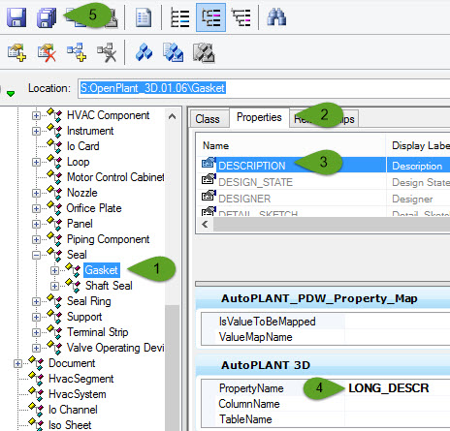Select Panel in the class tree
This screenshot has width=450, height=431.
80,224
